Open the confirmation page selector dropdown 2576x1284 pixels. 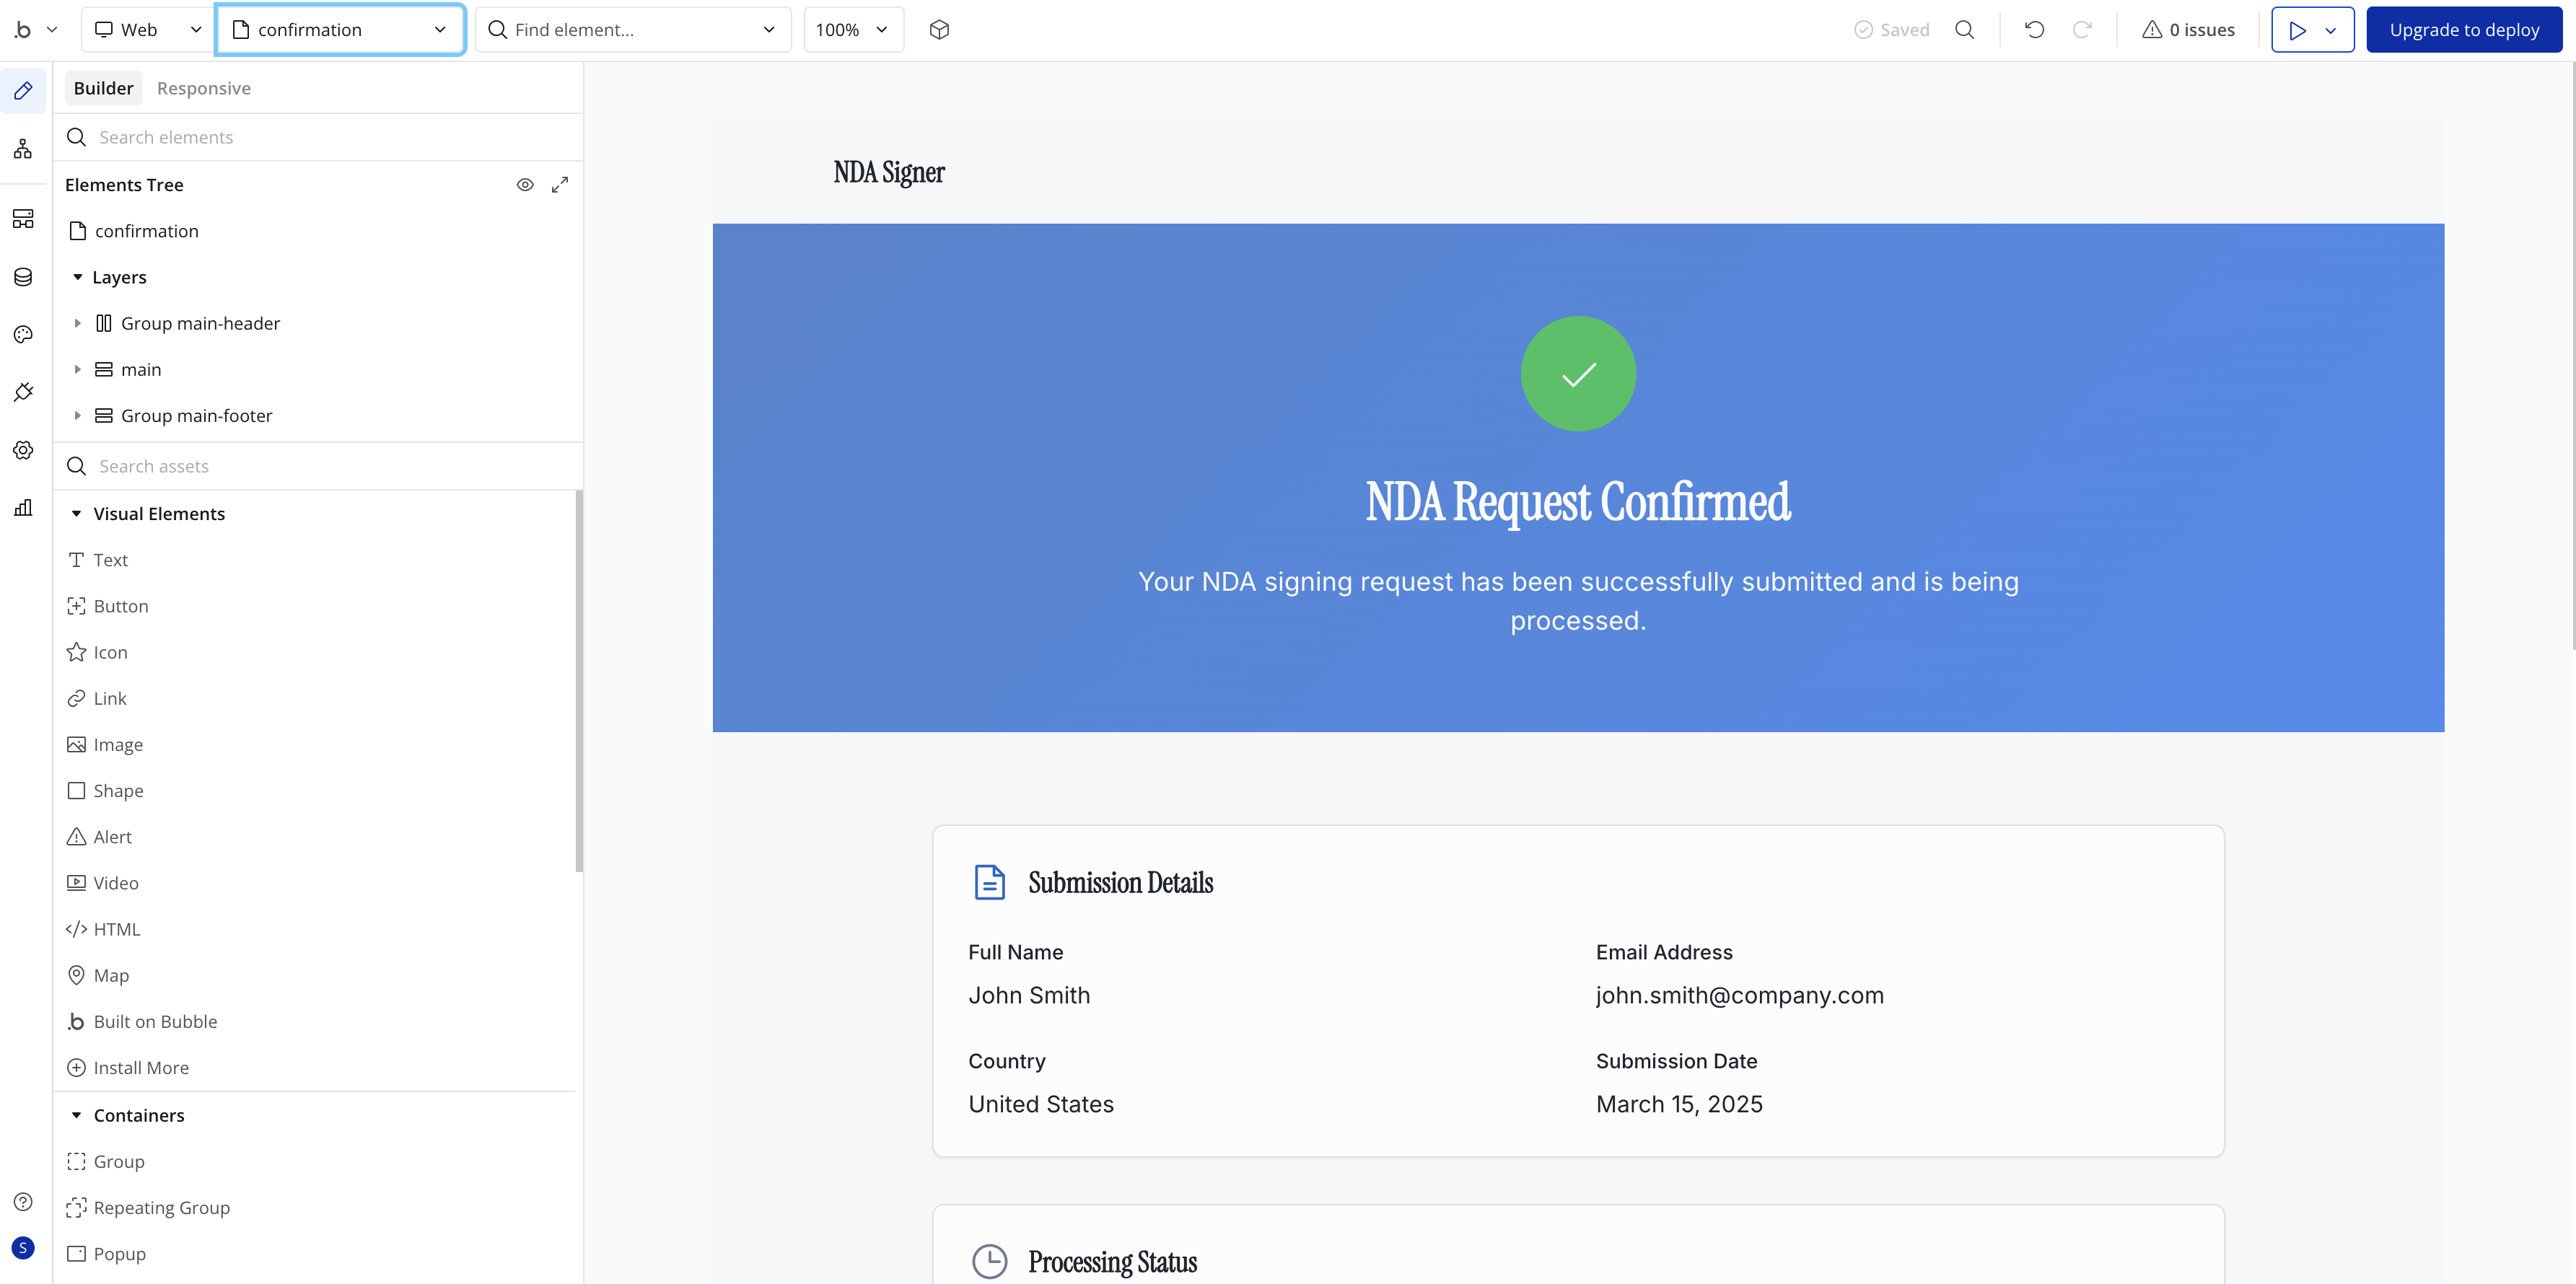coord(340,30)
